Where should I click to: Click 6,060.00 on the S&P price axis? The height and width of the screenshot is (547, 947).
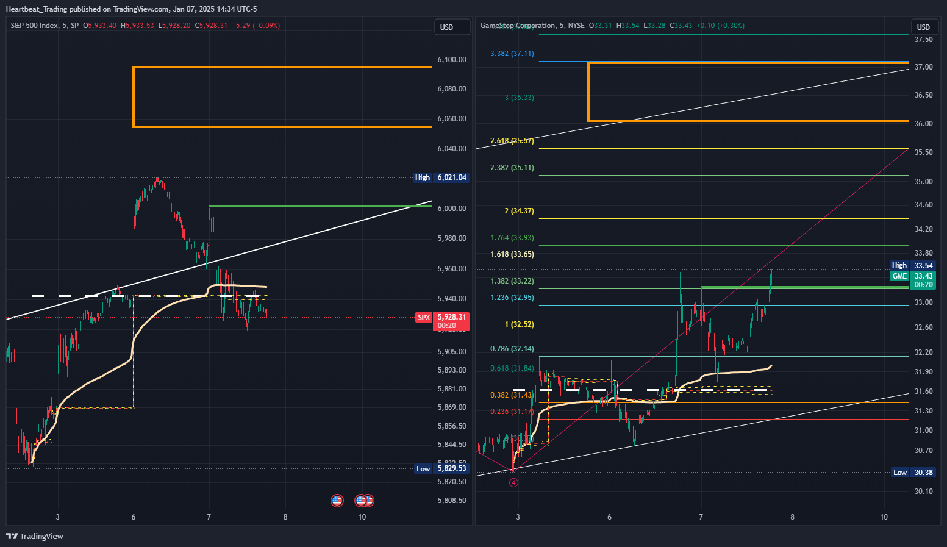click(x=452, y=119)
